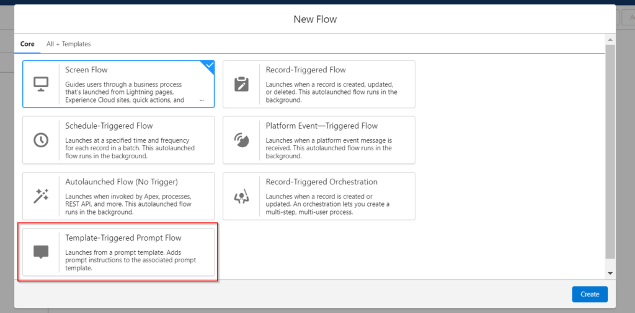The image size is (635, 313).
Task: Click the Schedule-Triggered Flow description text
Action: [x=130, y=148]
